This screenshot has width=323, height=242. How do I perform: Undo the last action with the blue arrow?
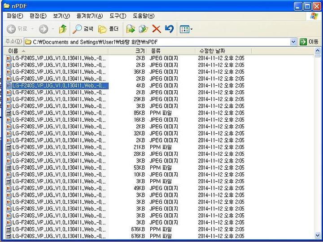169,29
